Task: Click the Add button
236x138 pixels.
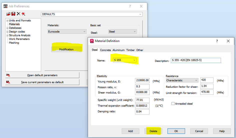Action: [130, 131]
